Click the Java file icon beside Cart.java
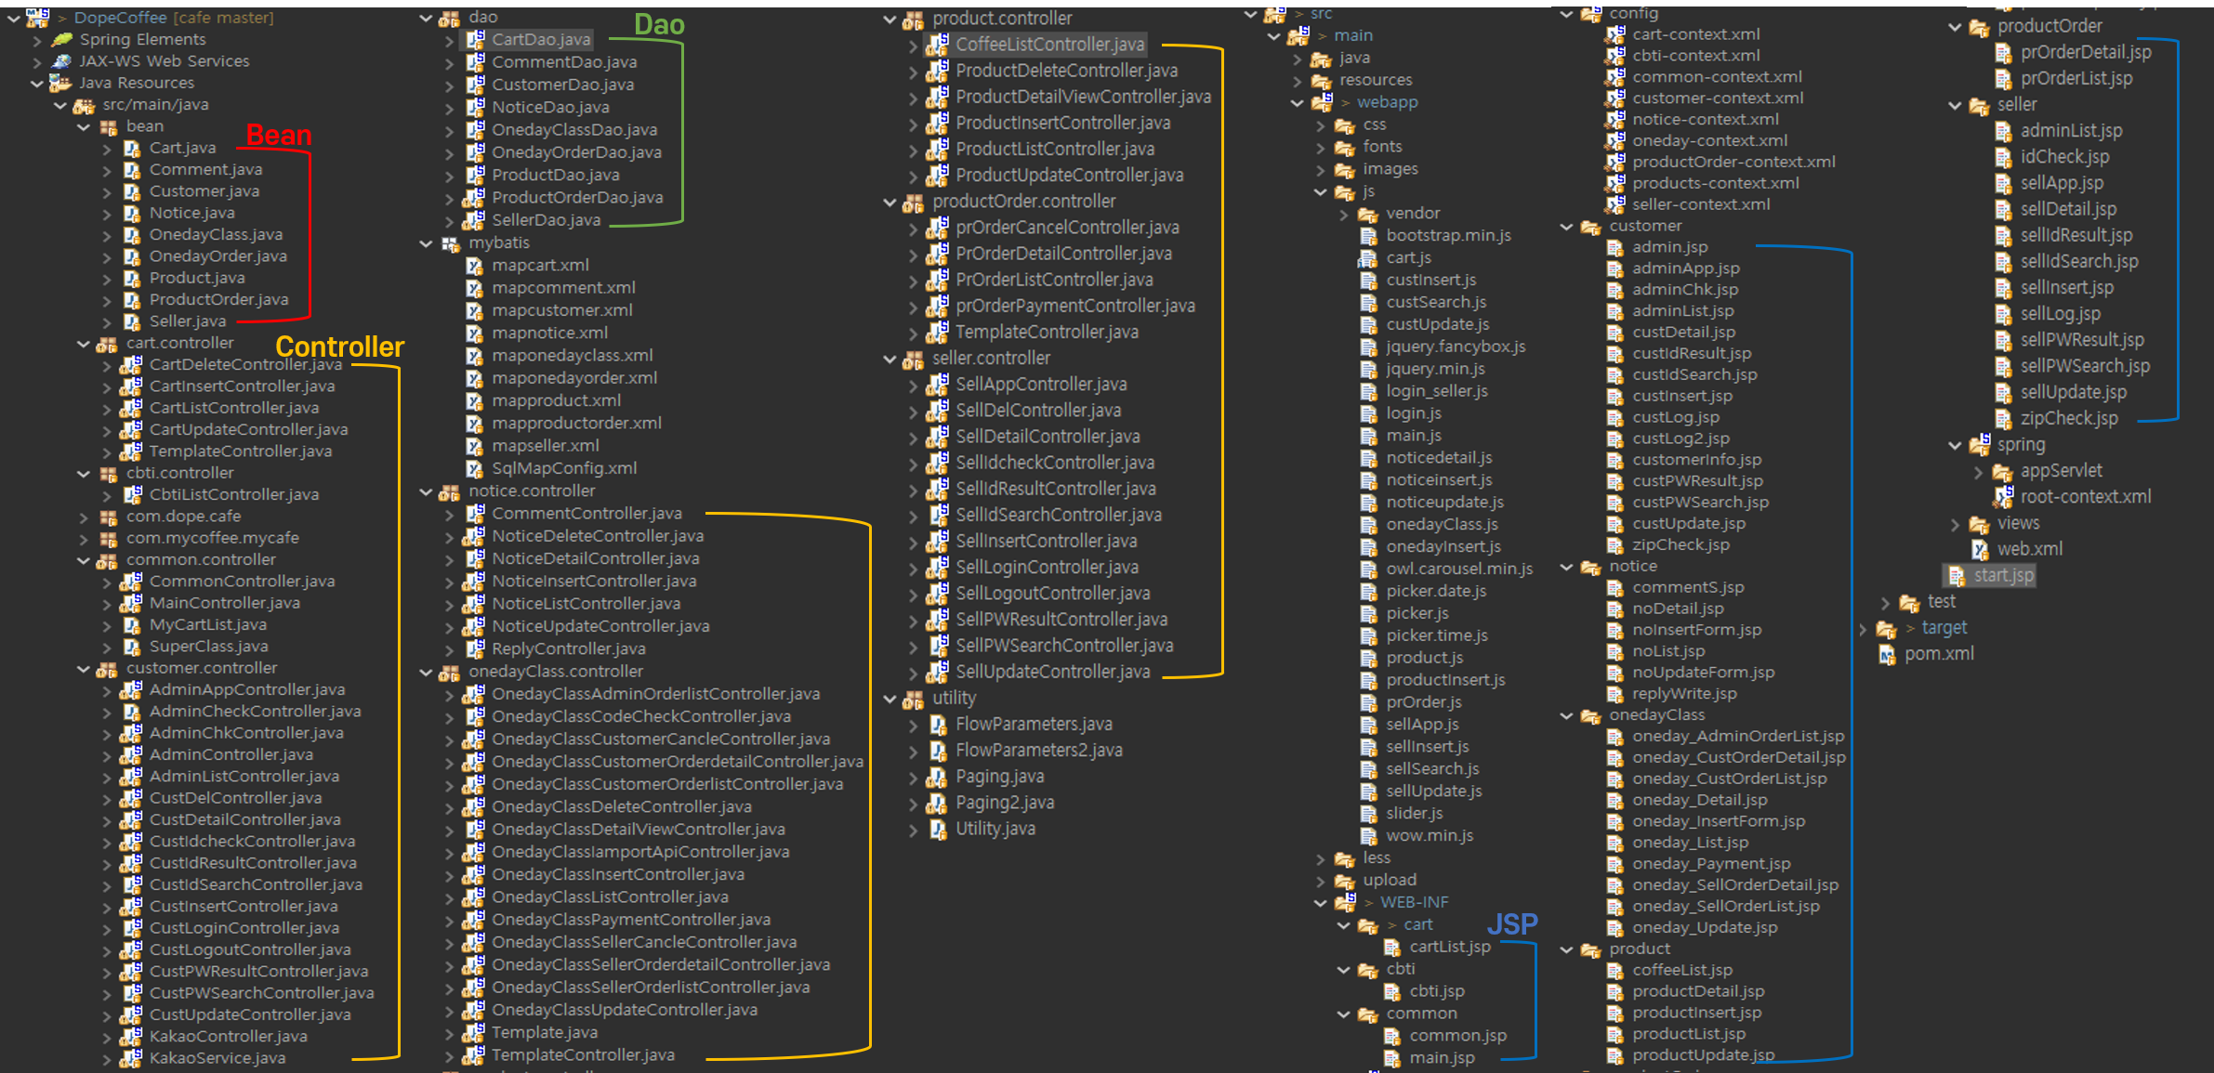The width and height of the screenshot is (2214, 1073). [132, 149]
